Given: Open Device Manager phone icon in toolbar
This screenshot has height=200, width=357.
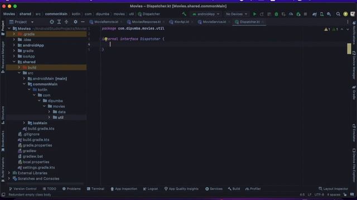Looking at the screenshot, I should click(322, 14).
